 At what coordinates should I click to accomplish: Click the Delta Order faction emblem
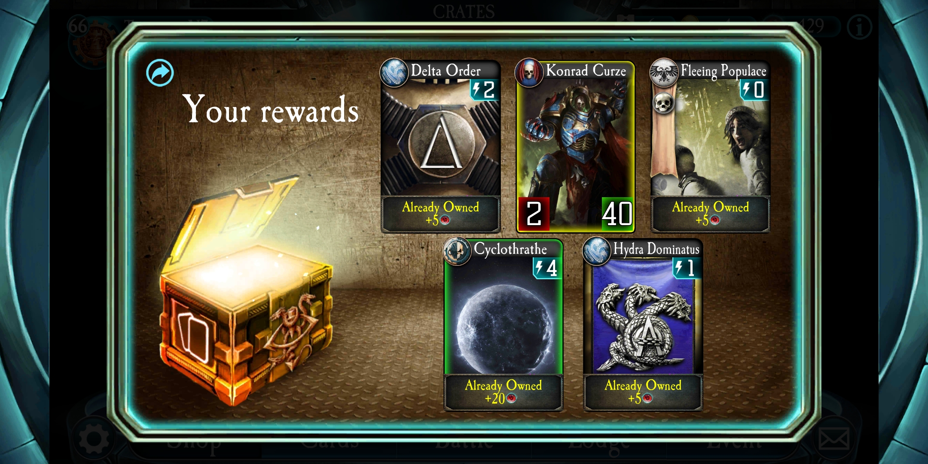tap(394, 73)
